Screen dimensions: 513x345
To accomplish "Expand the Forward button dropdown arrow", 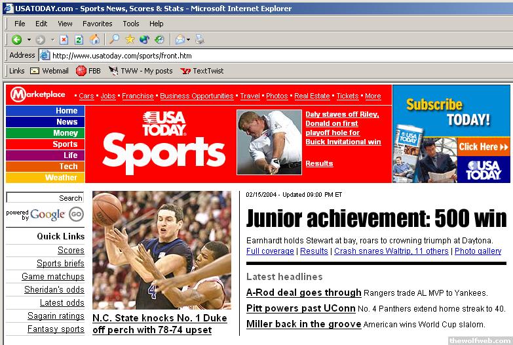I will pyautogui.click(x=52, y=40).
